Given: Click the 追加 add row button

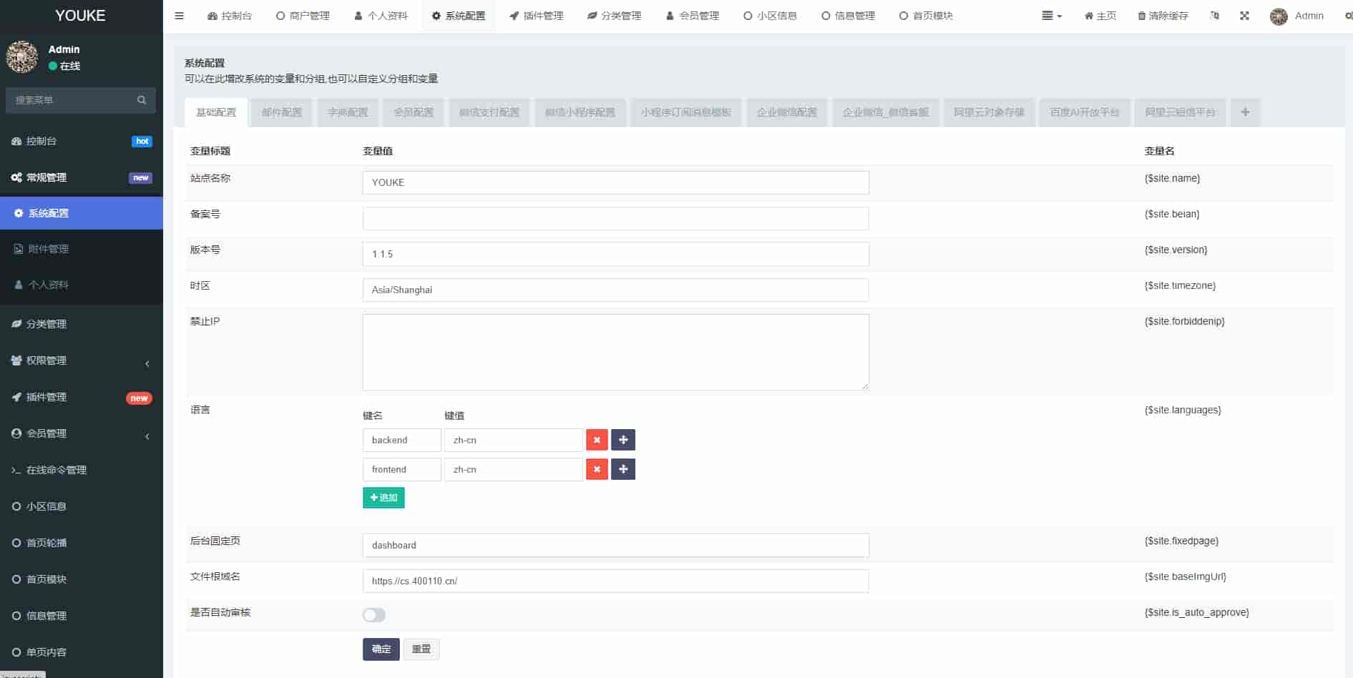Looking at the screenshot, I should (384, 498).
